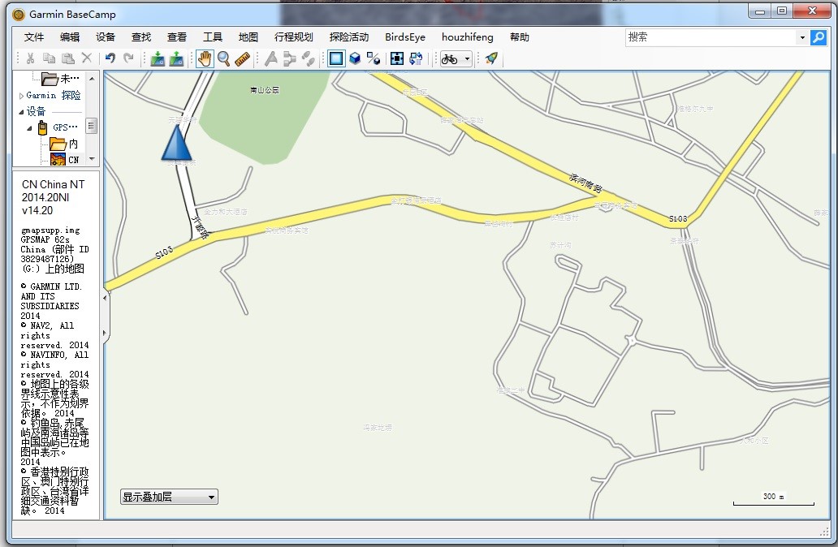Close the Garmin BaseCamp window
Image resolution: width=838 pixels, height=547 pixels.
(812, 11)
